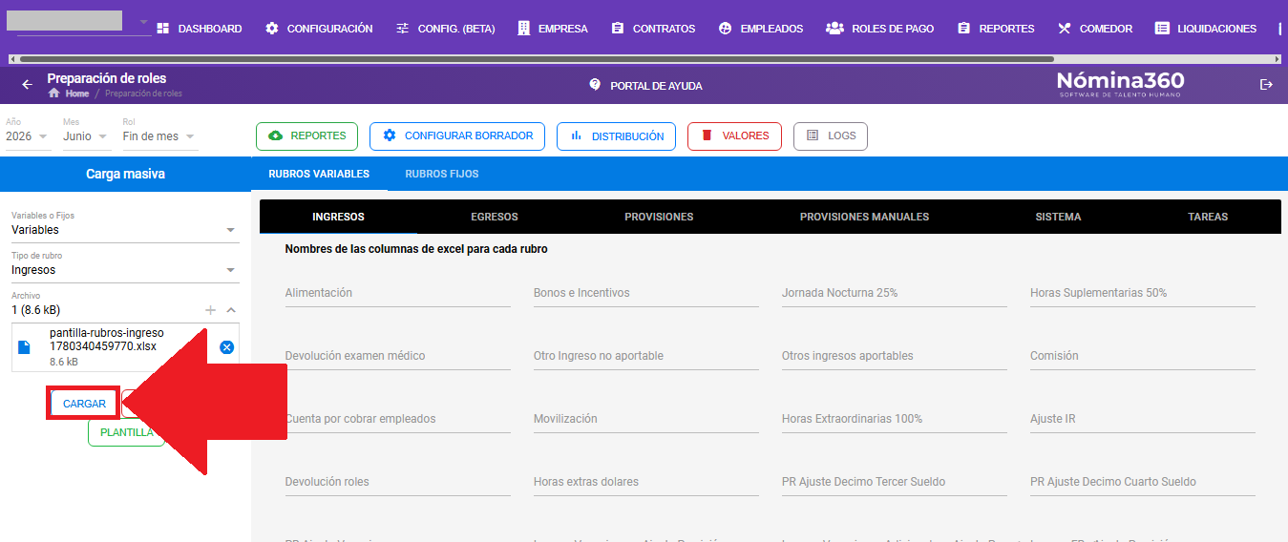Click the Configuración gear icon
1288x542 pixels.
pos(272,29)
